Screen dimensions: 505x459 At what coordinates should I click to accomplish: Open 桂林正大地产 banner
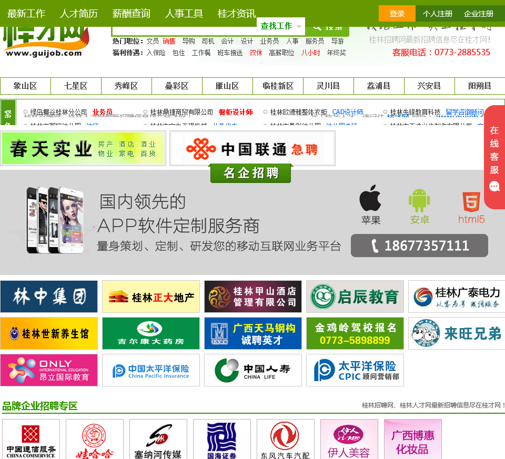tap(151, 297)
